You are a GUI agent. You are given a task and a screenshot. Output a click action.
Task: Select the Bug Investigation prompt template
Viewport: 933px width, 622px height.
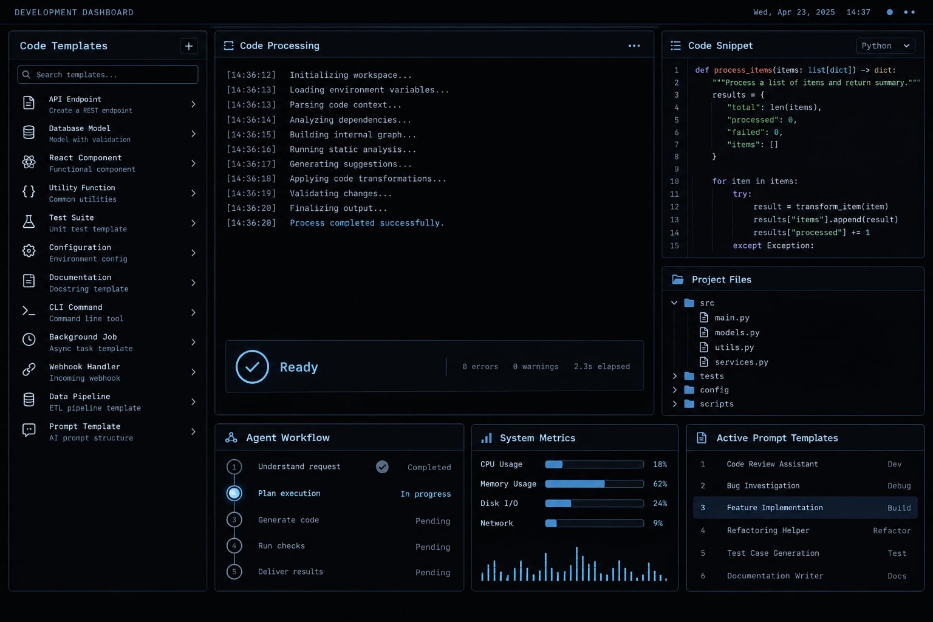click(805, 486)
